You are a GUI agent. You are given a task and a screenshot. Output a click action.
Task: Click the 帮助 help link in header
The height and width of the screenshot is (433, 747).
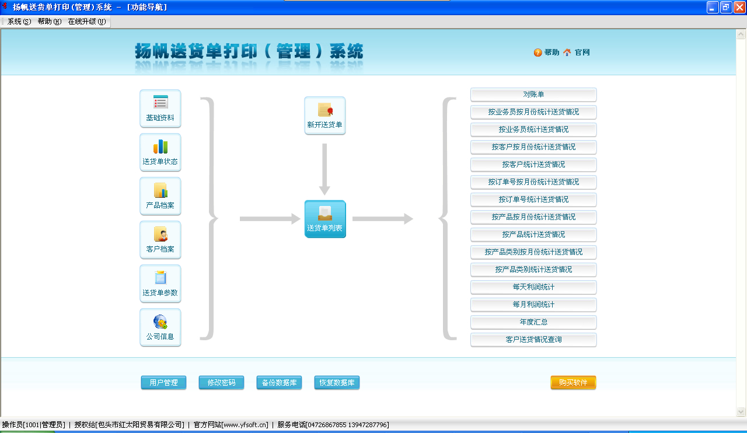546,53
